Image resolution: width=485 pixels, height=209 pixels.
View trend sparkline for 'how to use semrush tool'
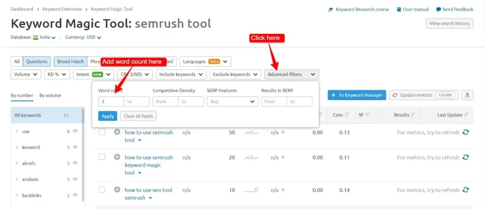pos(251,132)
